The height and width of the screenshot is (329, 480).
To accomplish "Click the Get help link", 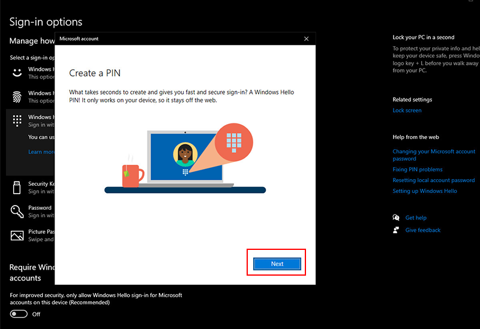I will (416, 218).
